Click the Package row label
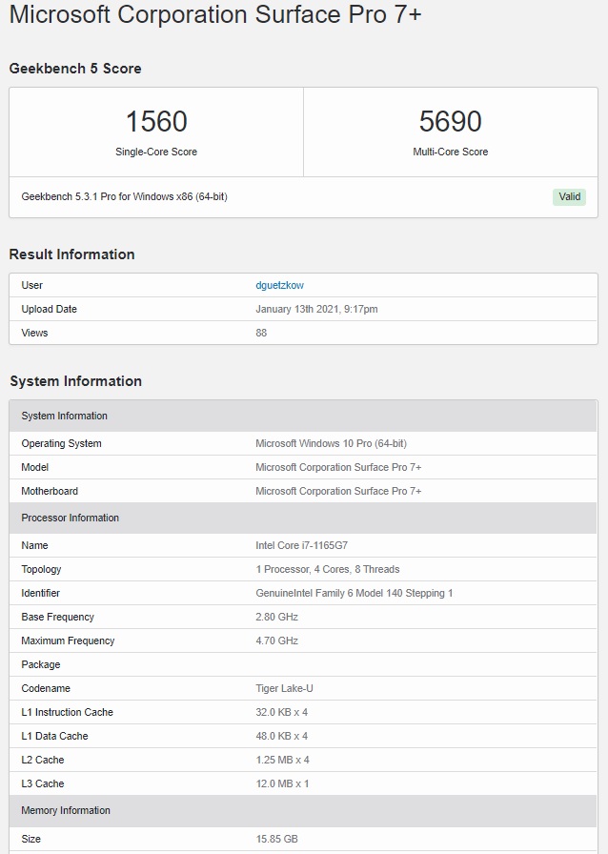The width and height of the screenshot is (608, 854). pyautogui.click(x=41, y=665)
